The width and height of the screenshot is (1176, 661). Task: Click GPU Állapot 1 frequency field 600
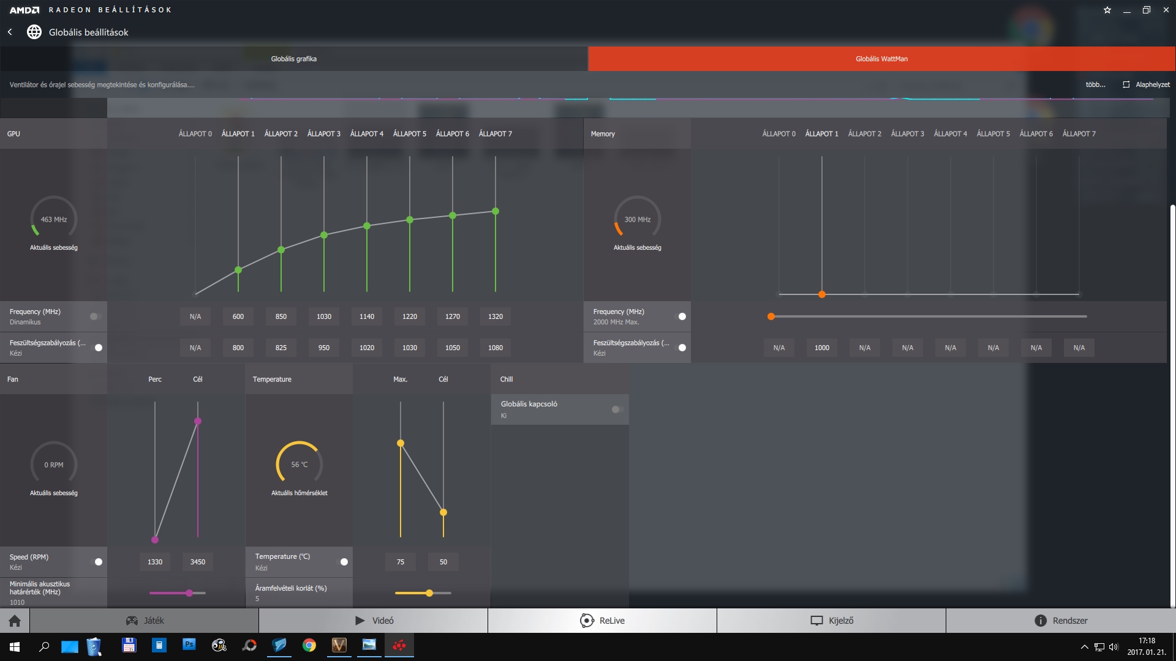coord(238,316)
